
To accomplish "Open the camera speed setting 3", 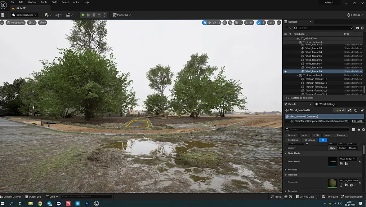I will point(271,23).
